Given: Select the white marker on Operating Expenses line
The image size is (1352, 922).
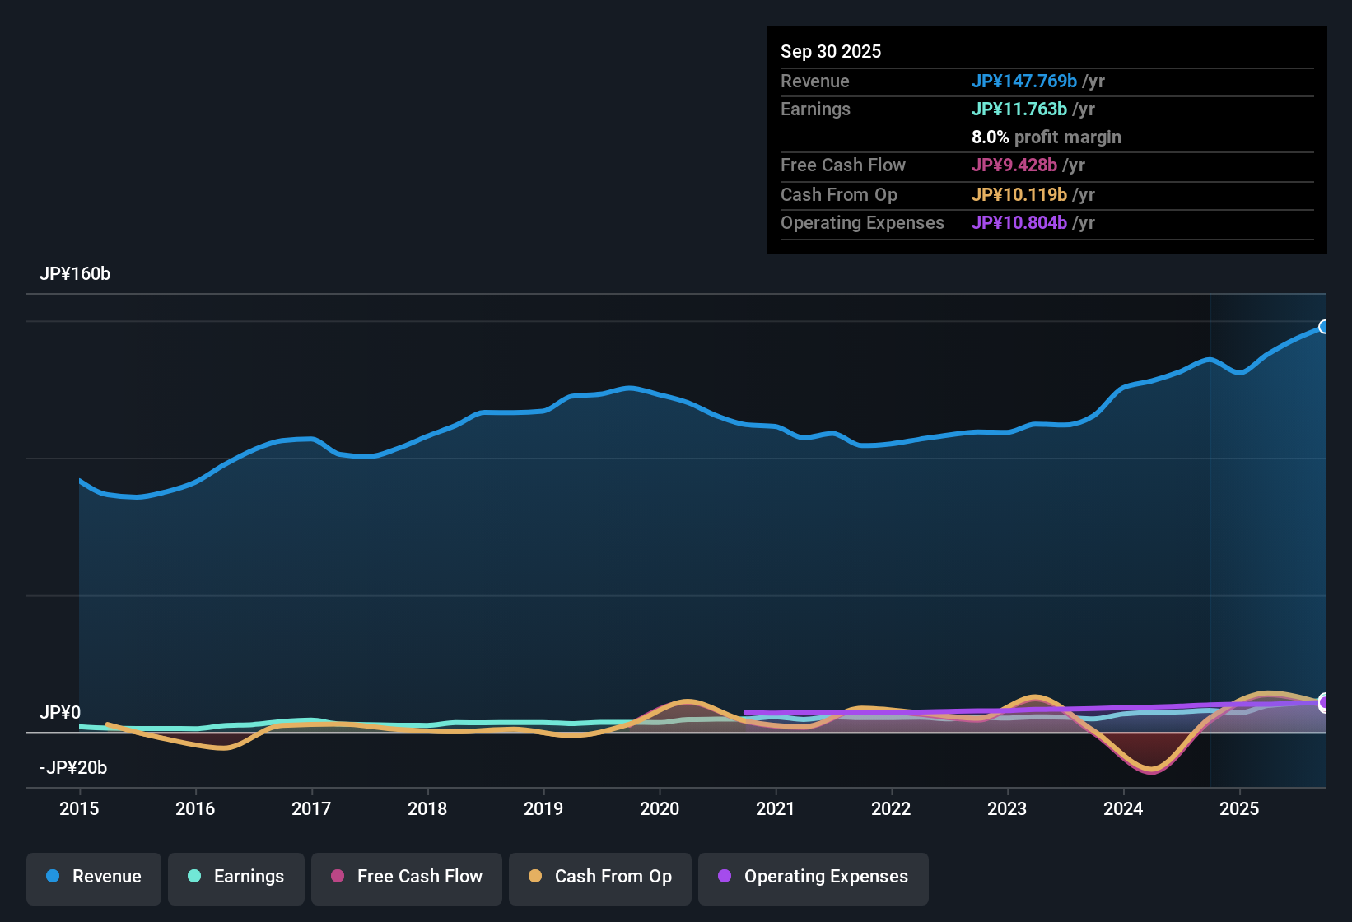Looking at the screenshot, I should click(x=1324, y=704).
